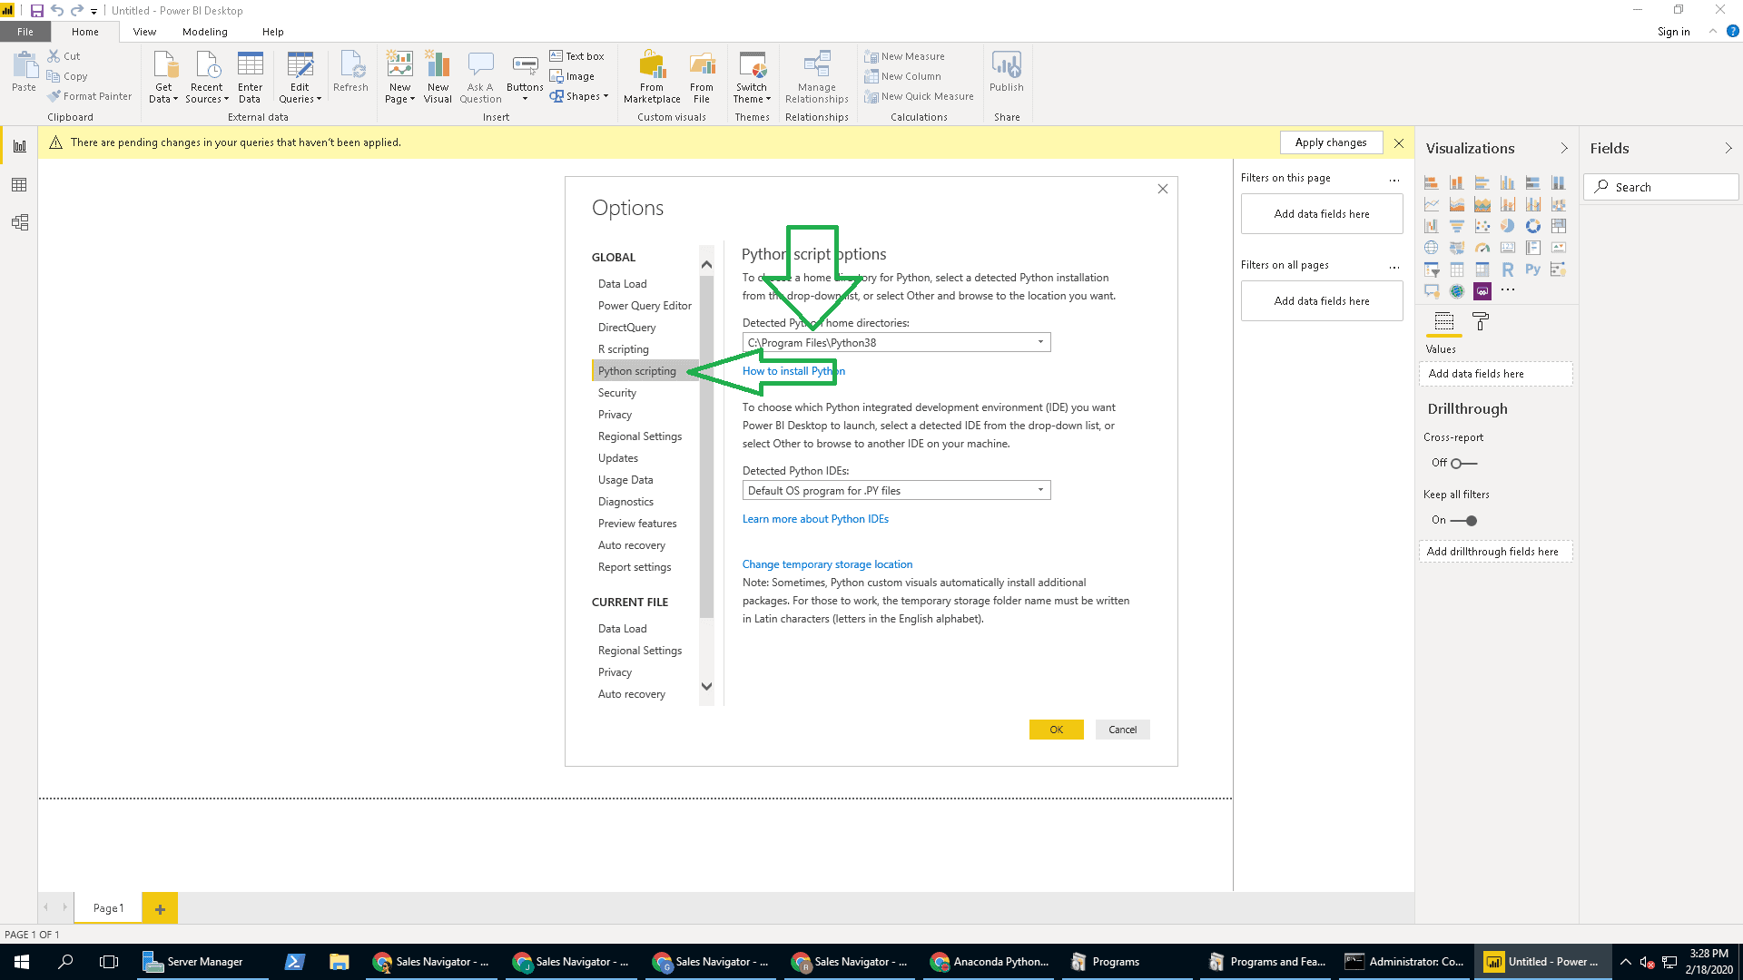Viewport: 1743px width, 980px height.
Task: Select the Pie chart visualization
Action: pyautogui.click(x=1507, y=225)
